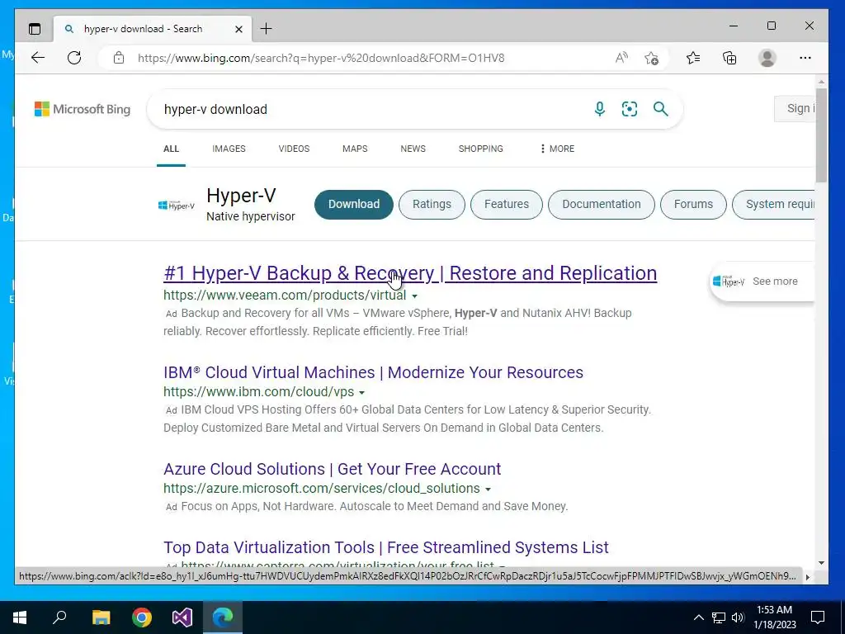Viewport: 845px width, 634px height.
Task: Open the Edge profile avatar
Action: (767, 58)
